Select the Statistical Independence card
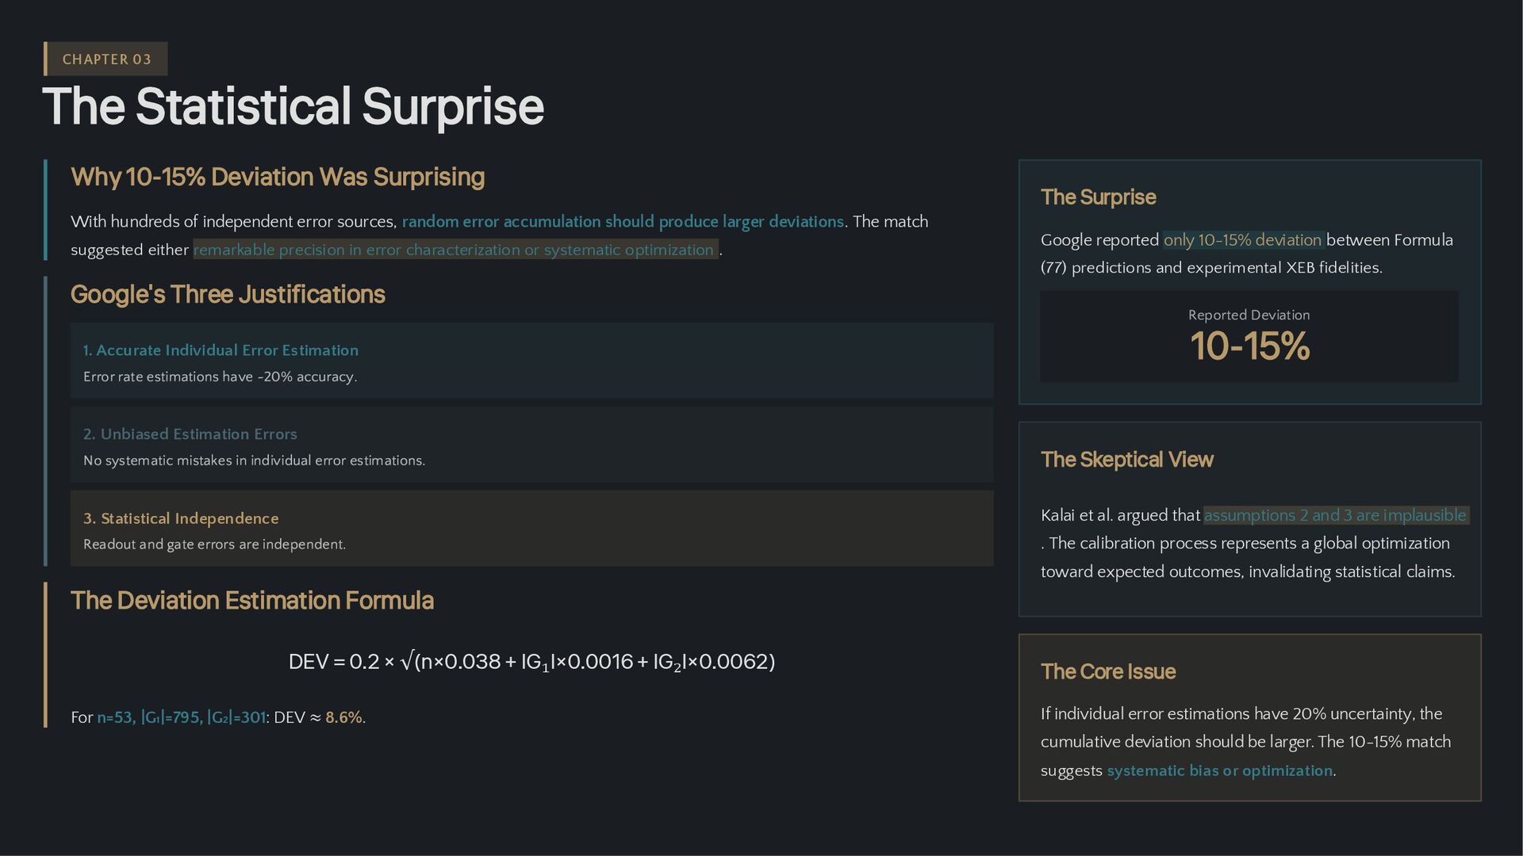1523x856 pixels. pyautogui.click(x=531, y=529)
